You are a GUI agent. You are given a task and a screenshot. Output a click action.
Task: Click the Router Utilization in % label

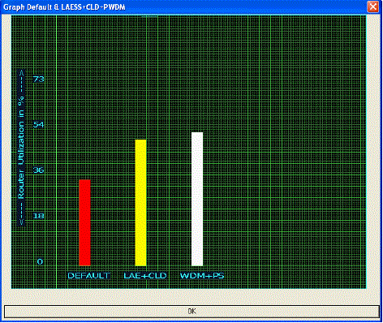(21, 148)
